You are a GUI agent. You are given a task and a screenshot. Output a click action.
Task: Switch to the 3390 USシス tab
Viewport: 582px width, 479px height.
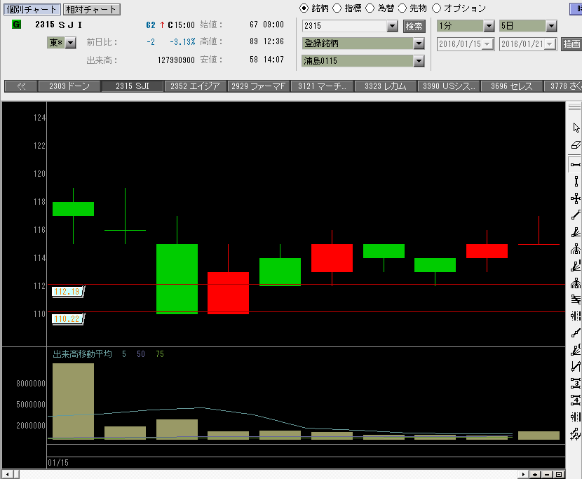tap(448, 86)
